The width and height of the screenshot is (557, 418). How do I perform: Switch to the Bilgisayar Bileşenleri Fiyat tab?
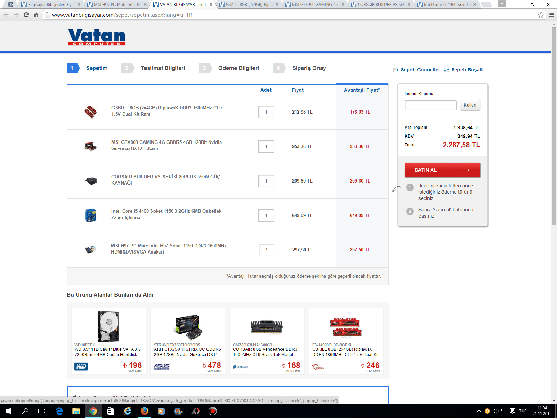click(x=51, y=5)
